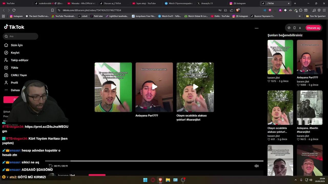Close the active TikTok tab

[289, 3]
